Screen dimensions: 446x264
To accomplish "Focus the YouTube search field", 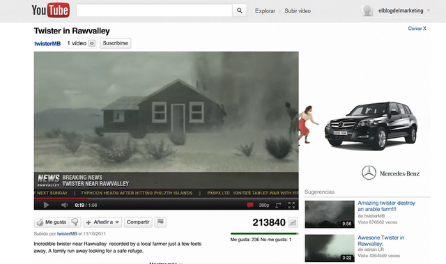I will pos(154,10).
